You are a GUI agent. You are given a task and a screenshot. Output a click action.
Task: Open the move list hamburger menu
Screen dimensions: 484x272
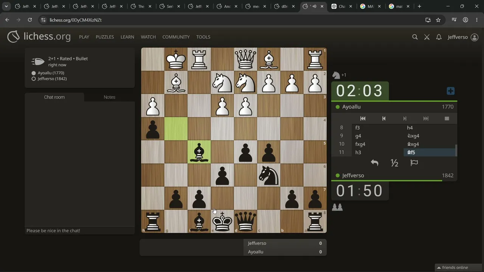(447, 119)
